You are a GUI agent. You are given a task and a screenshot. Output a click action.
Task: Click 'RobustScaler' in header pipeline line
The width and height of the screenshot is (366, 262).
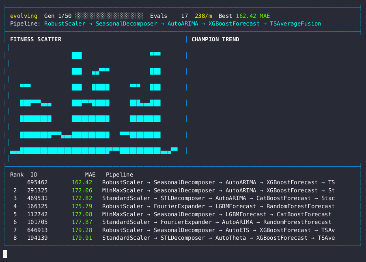pyautogui.click(x=65, y=24)
